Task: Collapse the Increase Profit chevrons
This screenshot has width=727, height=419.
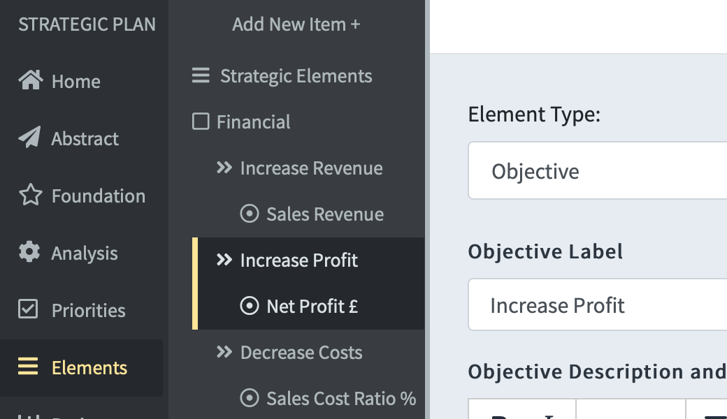Action: pos(224,260)
